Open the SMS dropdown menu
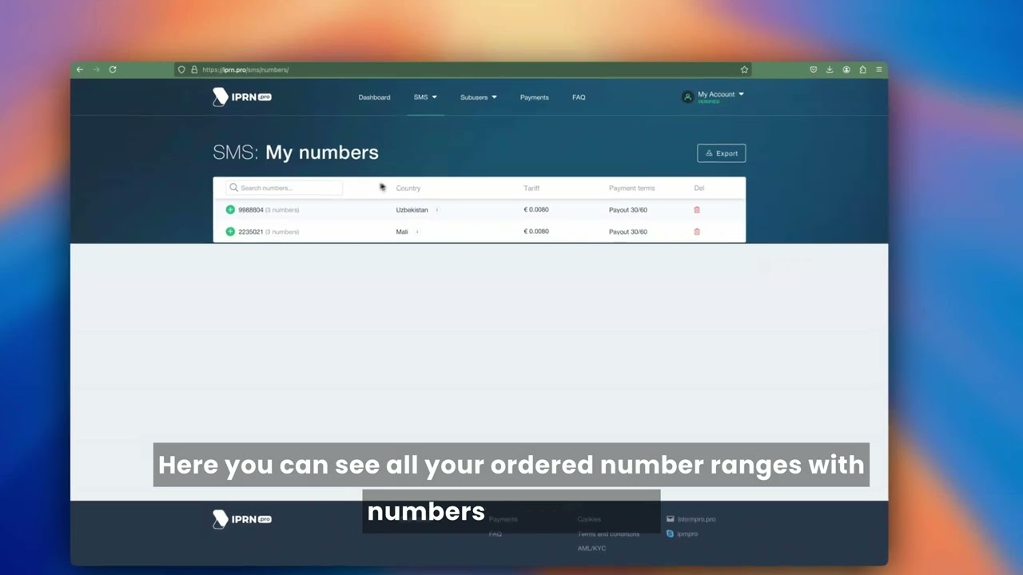 [x=425, y=97]
